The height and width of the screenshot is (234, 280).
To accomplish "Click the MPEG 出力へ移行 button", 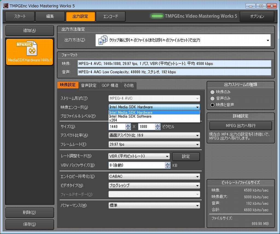I will [x=241, y=126].
